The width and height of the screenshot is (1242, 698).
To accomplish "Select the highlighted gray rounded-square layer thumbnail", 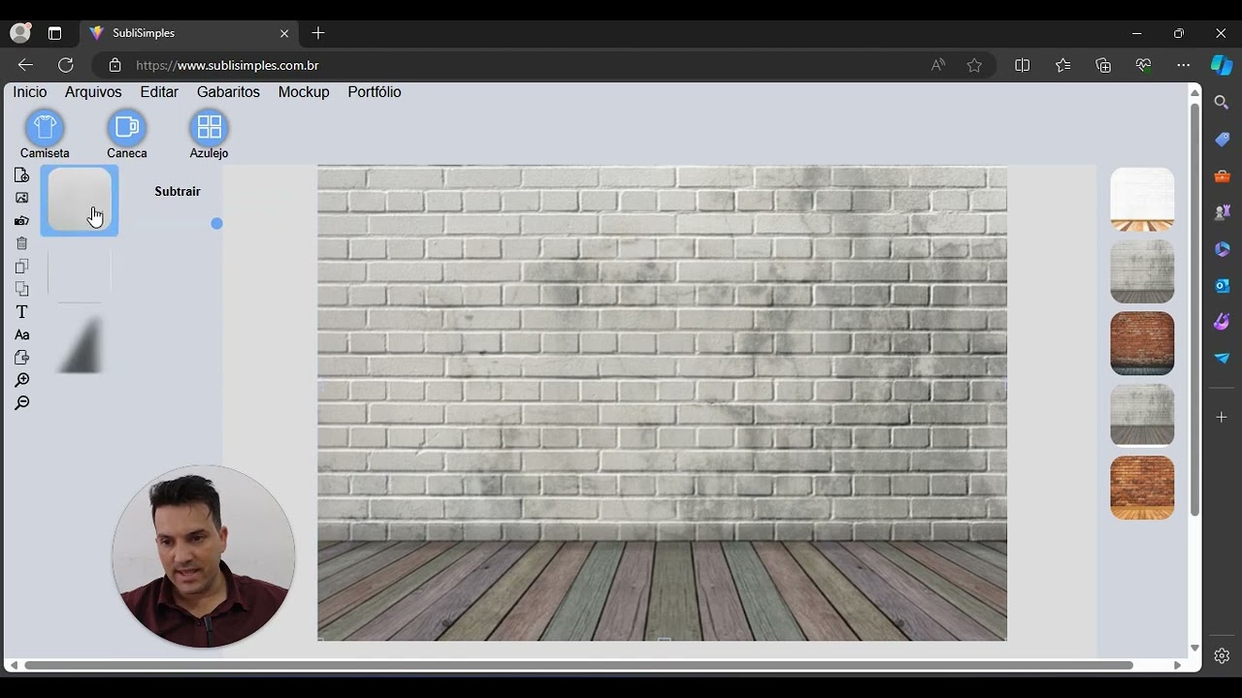I will click(x=80, y=201).
